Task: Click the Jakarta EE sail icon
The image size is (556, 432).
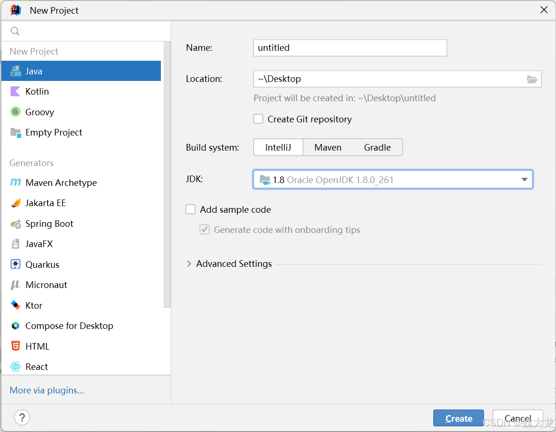Action: click(16, 203)
